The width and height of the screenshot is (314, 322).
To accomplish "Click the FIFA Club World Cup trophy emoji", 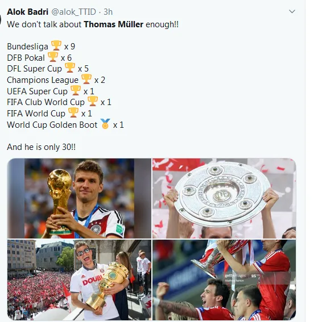I will click(x=93, y=101).
